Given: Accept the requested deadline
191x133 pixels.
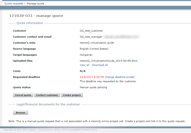Looking at the screenshot, I should point(130,77).
